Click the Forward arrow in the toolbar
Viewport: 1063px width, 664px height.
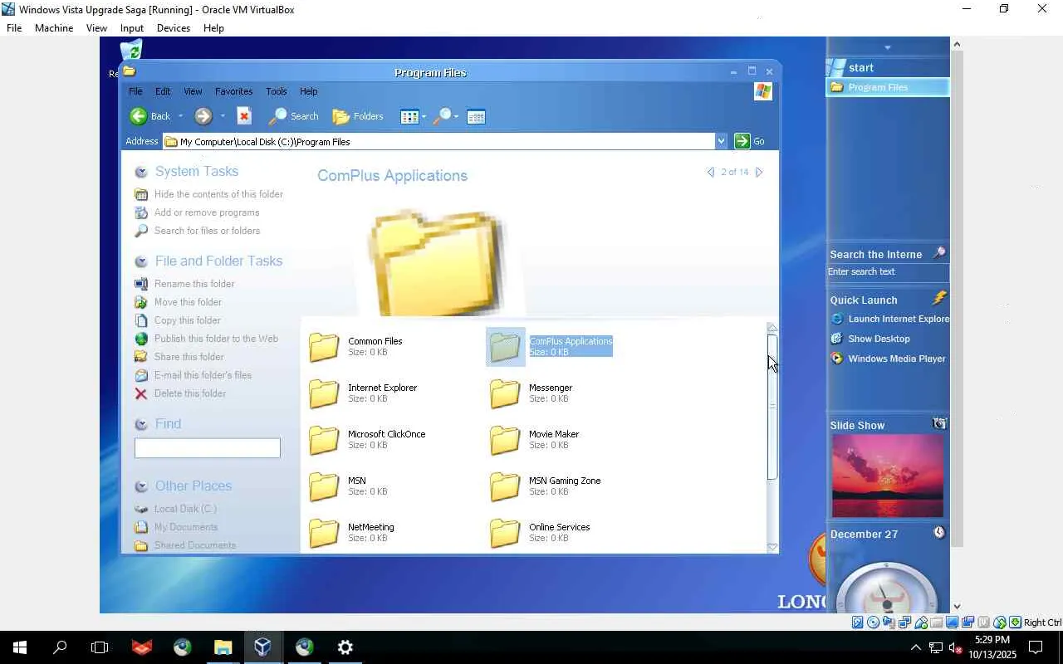click(x=203, y=116)
